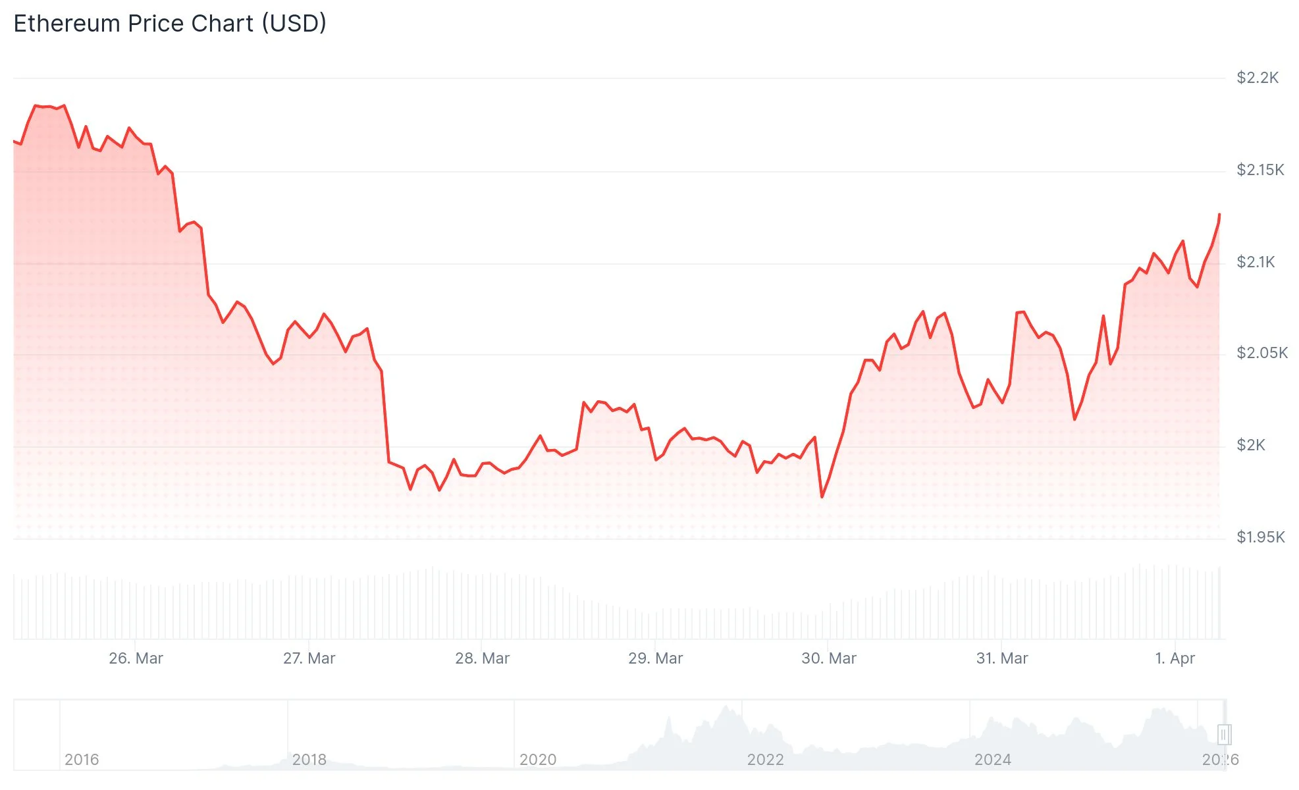This screenshot has width=1299, height=790.
Task: Click the $2K price axis label
Action: coord(1251,445)
